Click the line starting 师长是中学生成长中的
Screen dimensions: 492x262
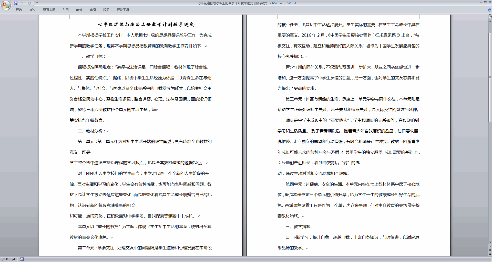pos(353,120)
